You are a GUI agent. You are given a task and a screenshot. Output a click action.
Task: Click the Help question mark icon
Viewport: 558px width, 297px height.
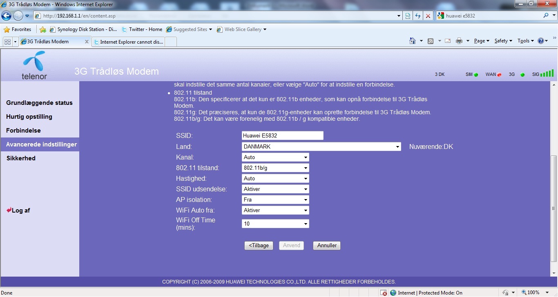[541, 41]
